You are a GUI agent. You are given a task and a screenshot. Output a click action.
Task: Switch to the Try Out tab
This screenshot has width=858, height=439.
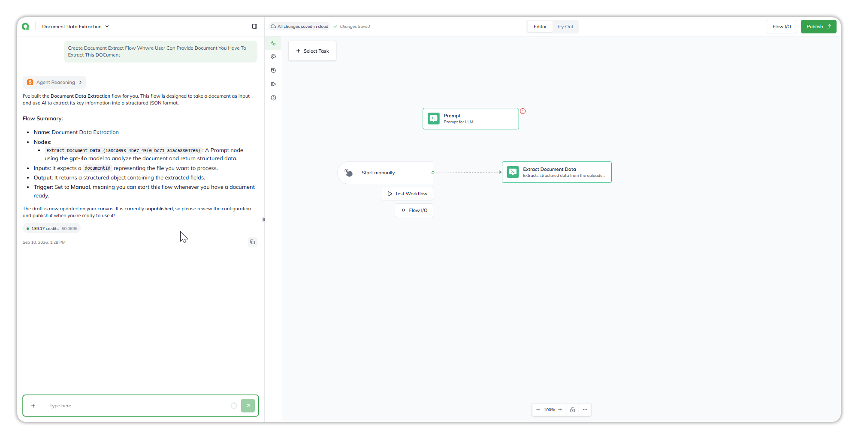pos(565,27)
